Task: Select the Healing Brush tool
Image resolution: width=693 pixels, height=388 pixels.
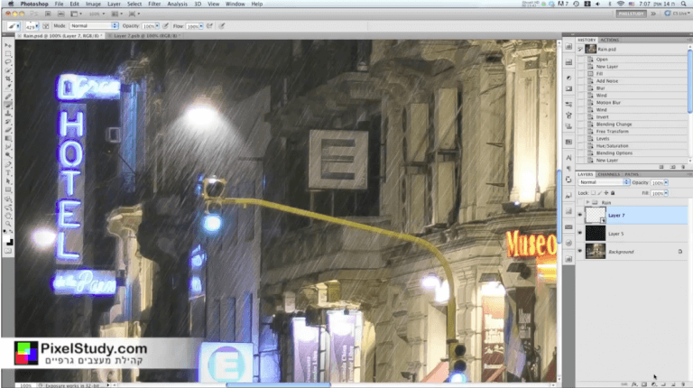Action: 8,97
